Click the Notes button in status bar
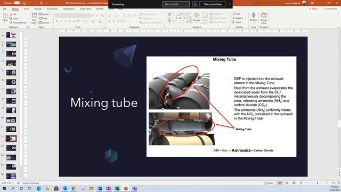 [x=269, y=183]
